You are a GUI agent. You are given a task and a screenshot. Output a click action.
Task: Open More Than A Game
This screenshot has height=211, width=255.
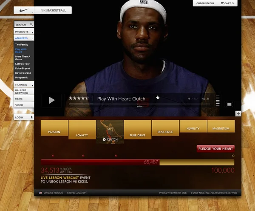23,58
